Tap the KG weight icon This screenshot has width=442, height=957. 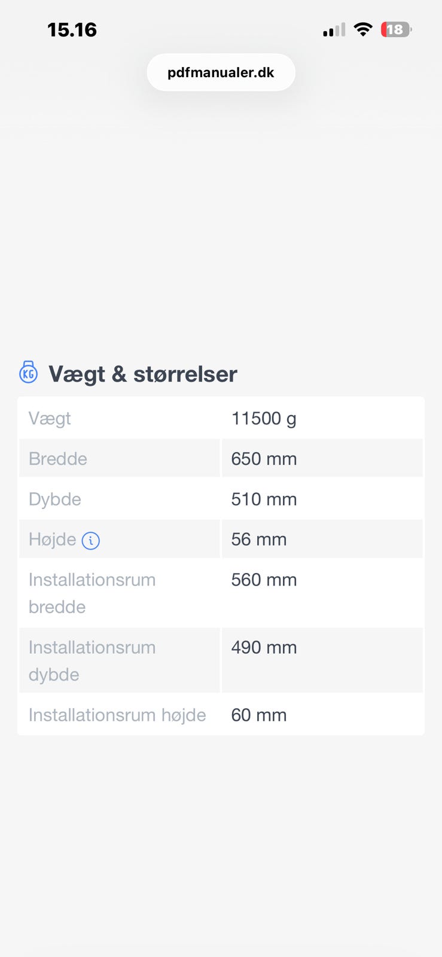28,372
